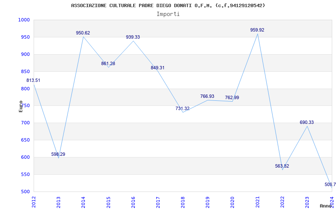Viewport: 336px width, 210px height.
Task: Select the 563.82 data label
Action: [x=282, y=166]
